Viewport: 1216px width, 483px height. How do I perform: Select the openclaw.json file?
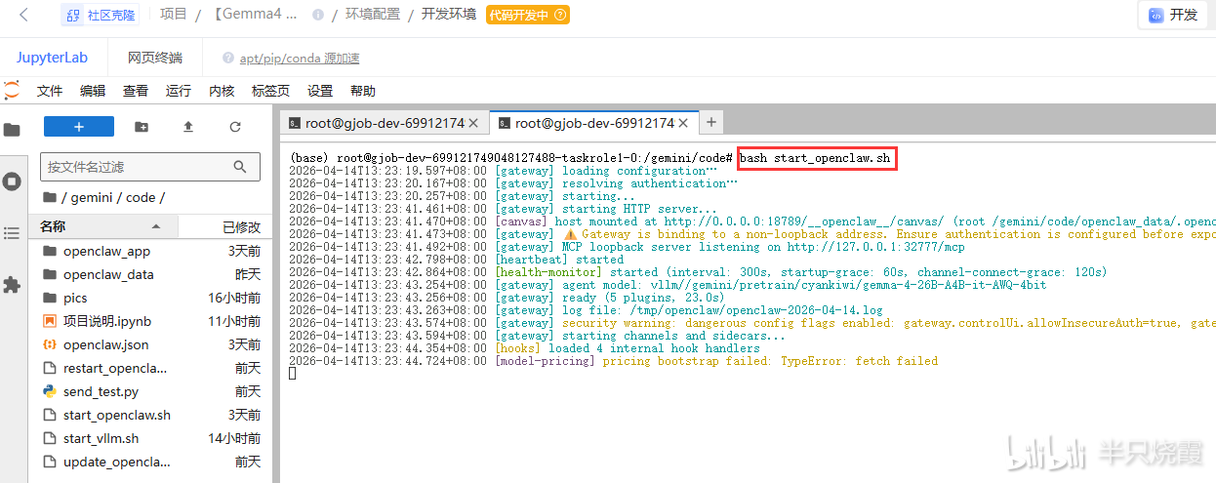pyautogui.click(x=151, y=344)
